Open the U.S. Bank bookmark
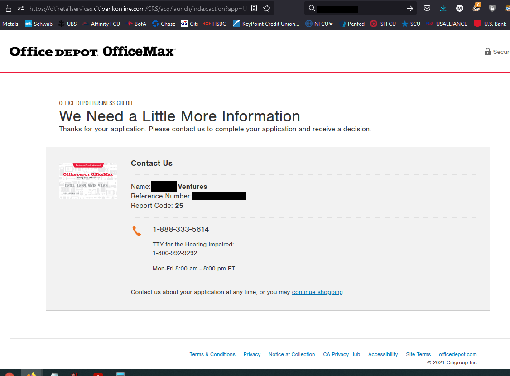 click(490, 24)
